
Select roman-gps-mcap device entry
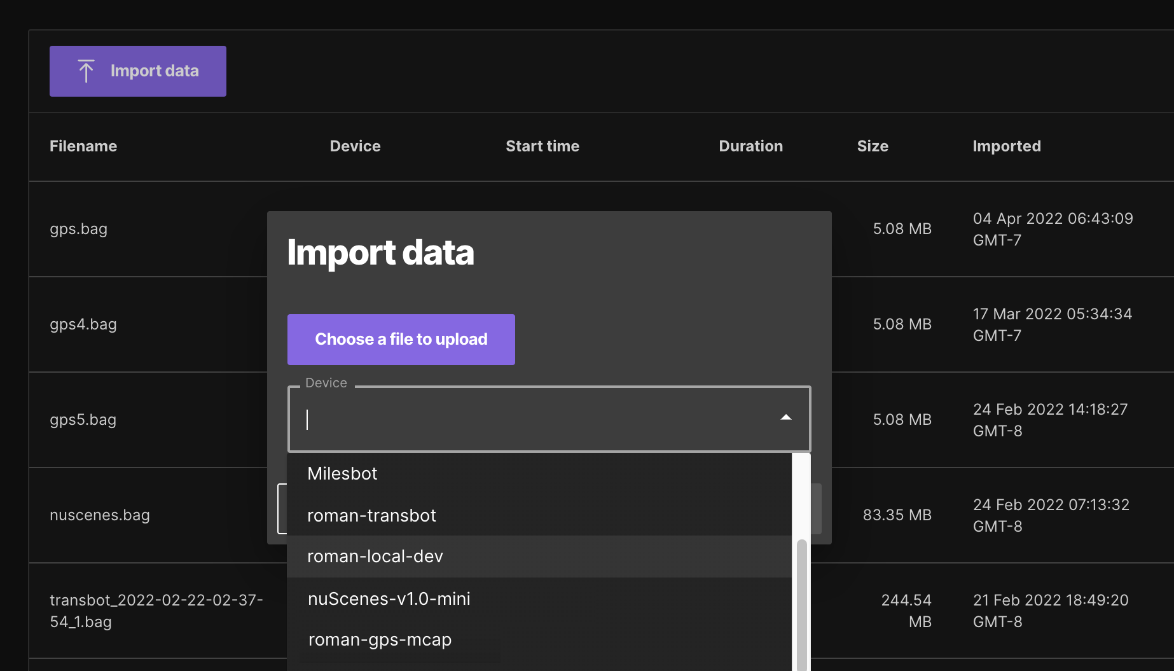(380, 640)
